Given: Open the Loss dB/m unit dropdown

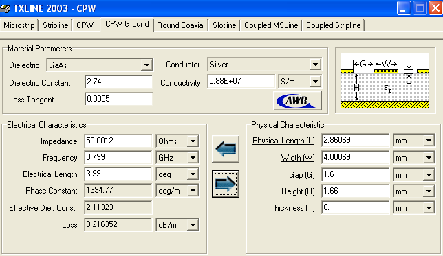Looking at the screenshot, I should point(193,224).
